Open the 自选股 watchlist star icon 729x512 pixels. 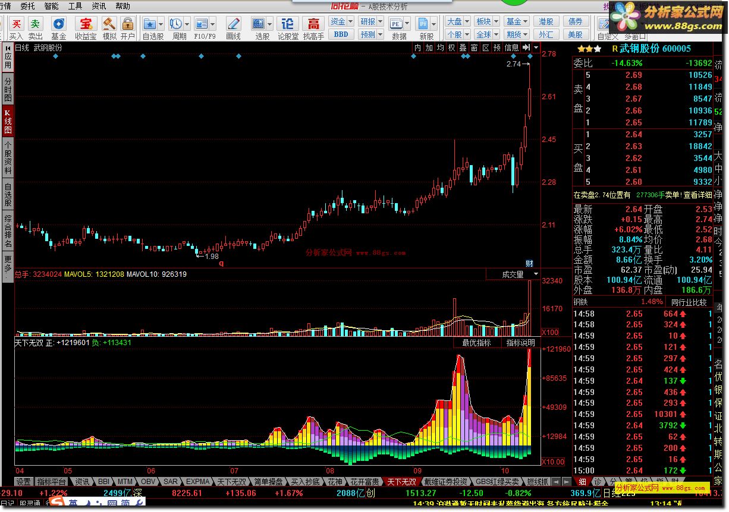click(149, 24)
